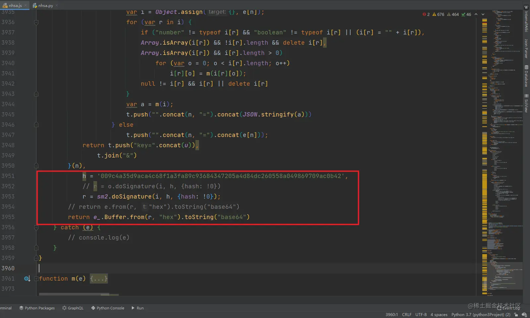The width and height of the screenshot is (530, 318).
Task: Switch to the nhsa.js editor tab
Action: point(15,5)
